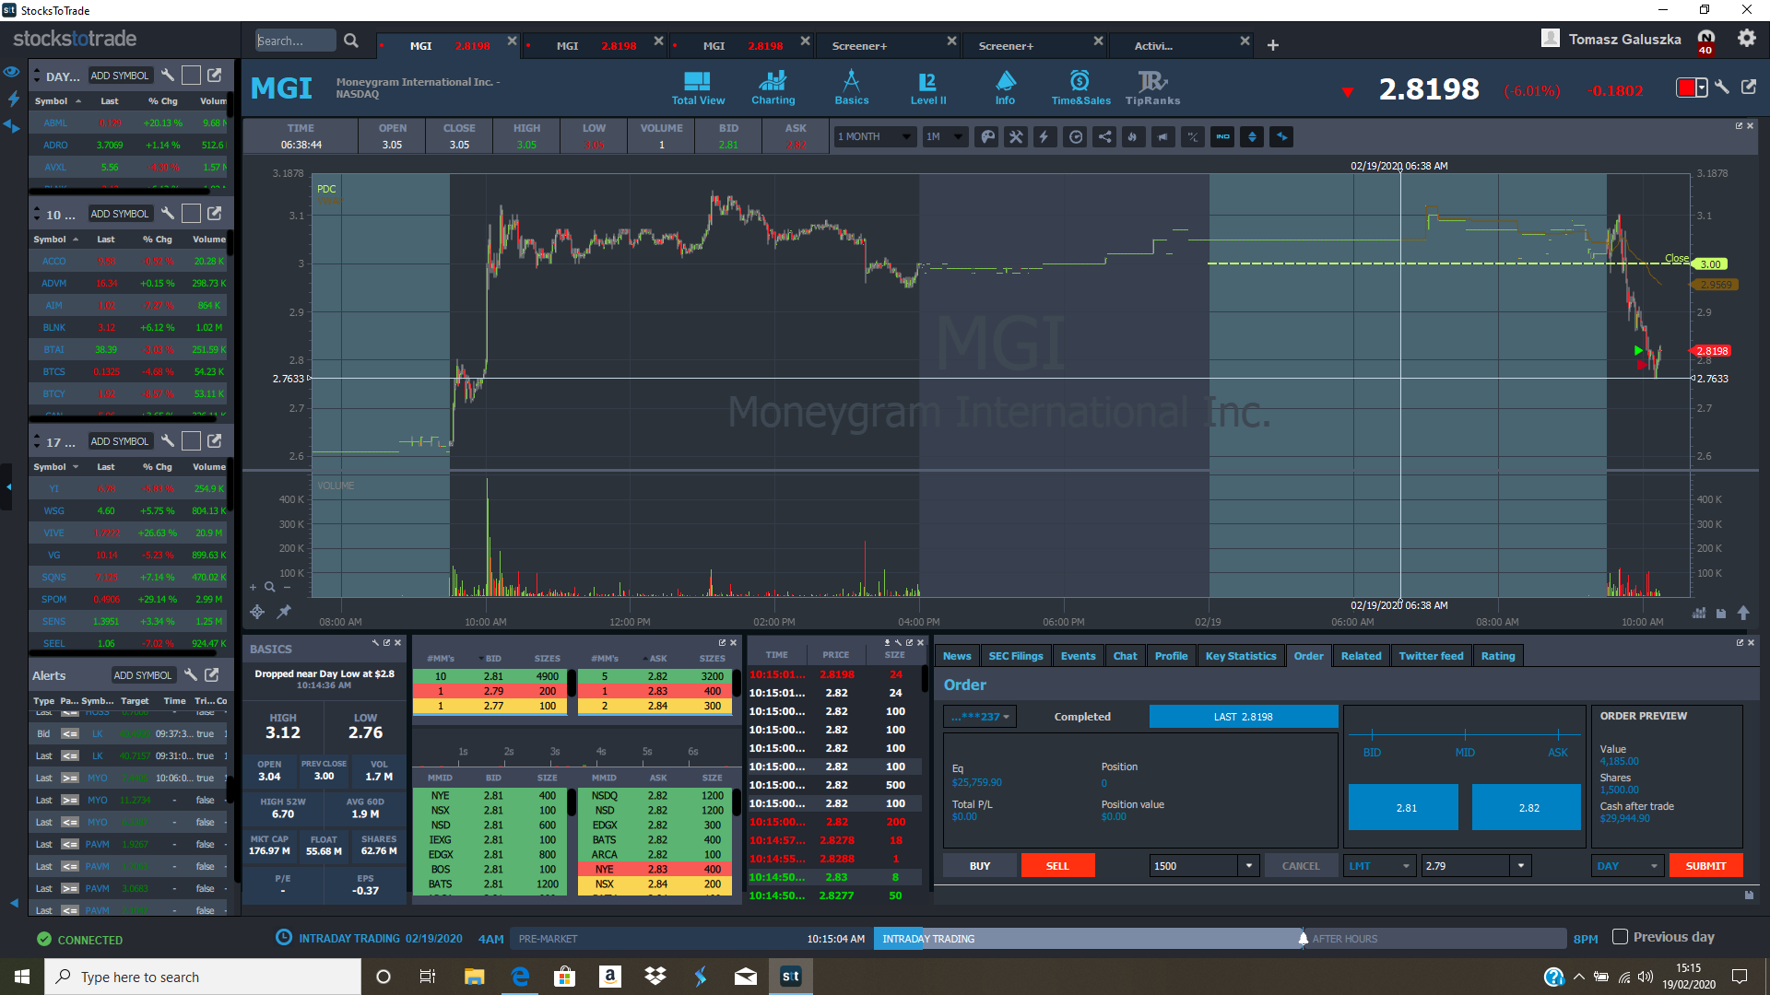
Task: Click the chart share icon
Action: click(1104, 137)
